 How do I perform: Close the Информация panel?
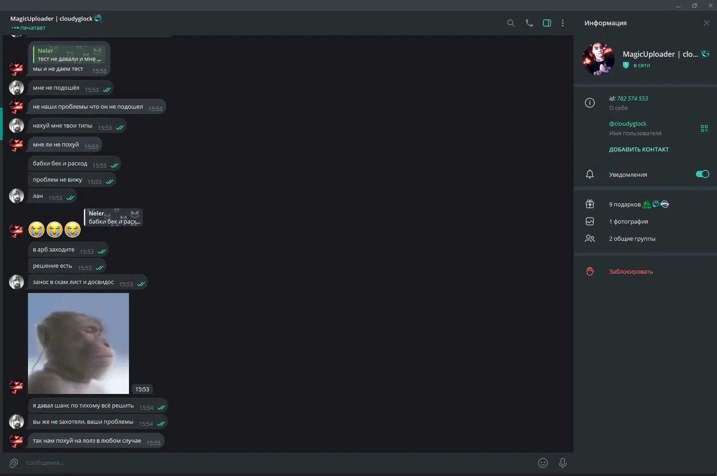(x=706, y=23)
